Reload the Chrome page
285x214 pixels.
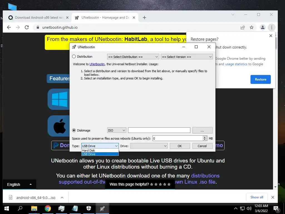pos(27,27)
